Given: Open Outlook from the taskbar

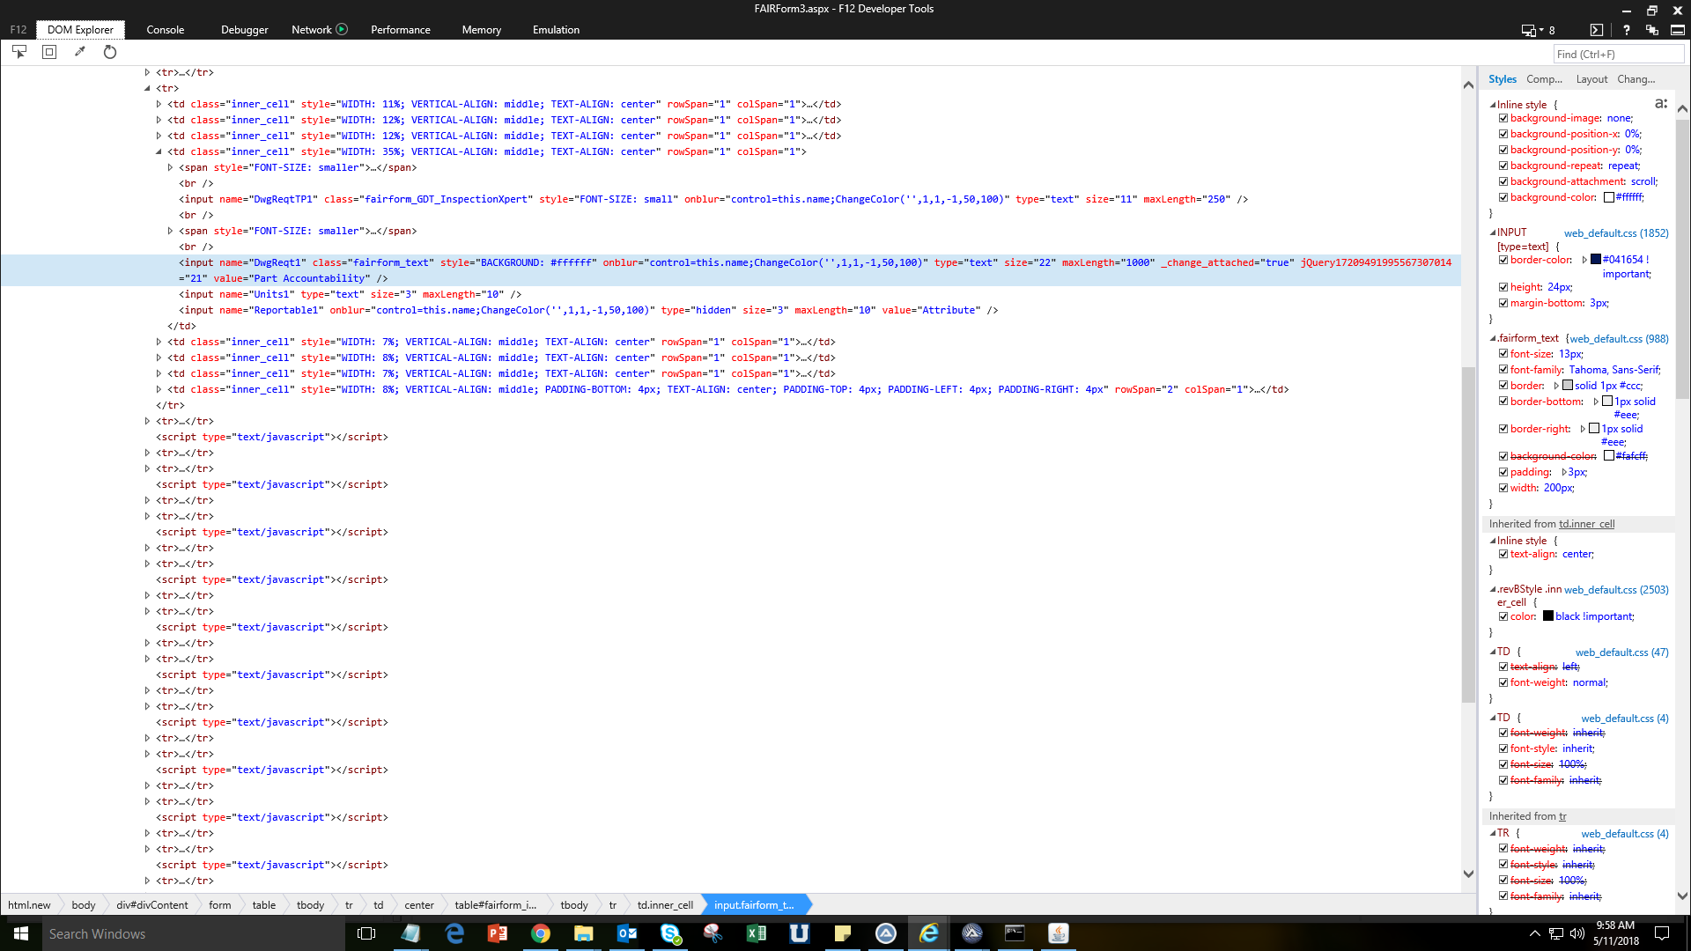Looking at the screenshot, I should coord(627,933).
